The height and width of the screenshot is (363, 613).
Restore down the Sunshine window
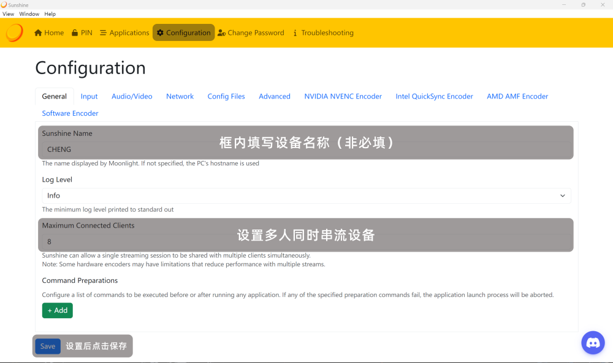pos(584,5)
